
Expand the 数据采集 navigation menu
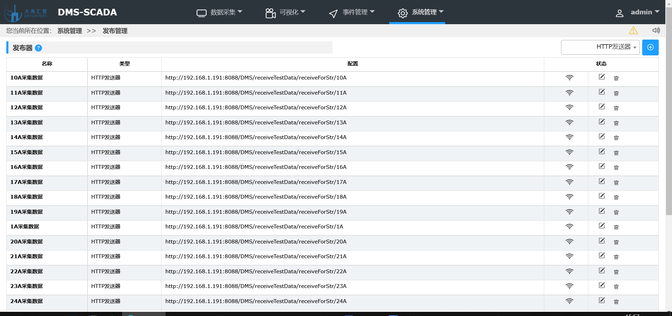[x=219, y=12]
